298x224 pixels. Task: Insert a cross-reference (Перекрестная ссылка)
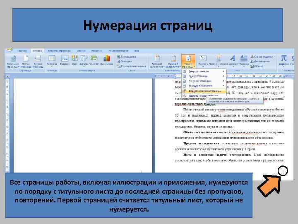131,66
